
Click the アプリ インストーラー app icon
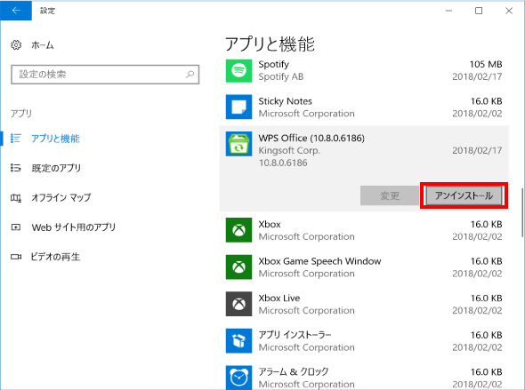click(238, 341)
